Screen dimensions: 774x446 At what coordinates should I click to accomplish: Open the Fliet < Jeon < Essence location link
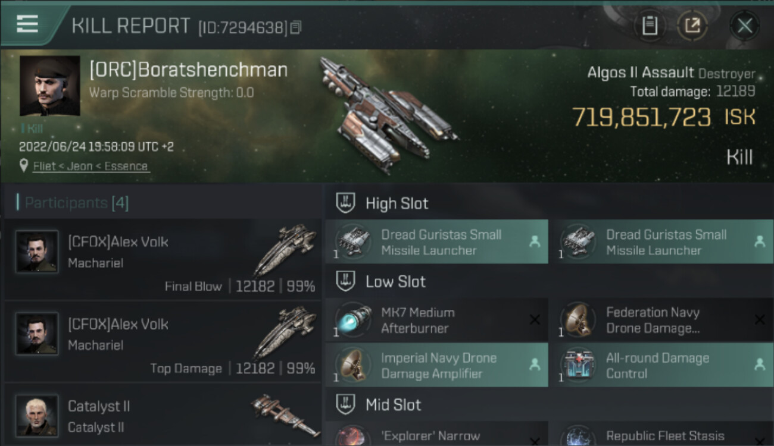(x=91, y=167)
